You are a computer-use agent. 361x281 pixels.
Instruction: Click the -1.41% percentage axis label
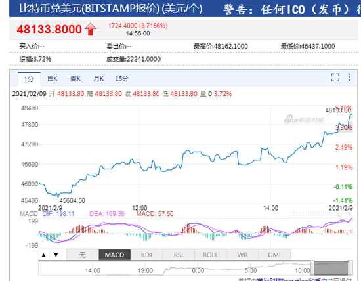pyautogui.click(x=343, y=200)
